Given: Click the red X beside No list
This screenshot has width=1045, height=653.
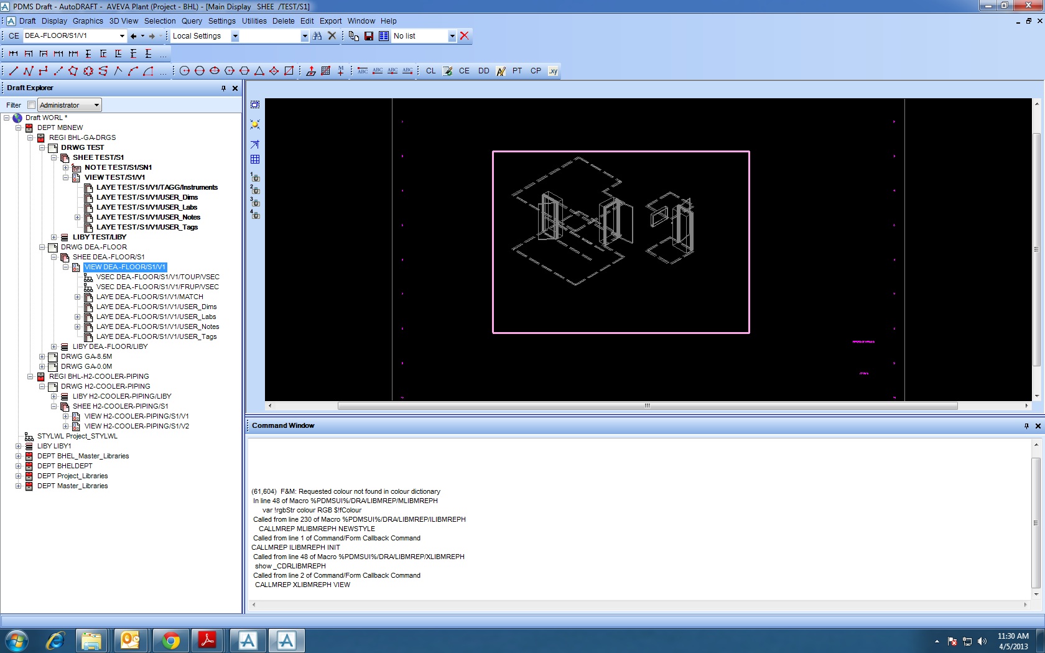Looking at the screenshot, I should [465, 36].
